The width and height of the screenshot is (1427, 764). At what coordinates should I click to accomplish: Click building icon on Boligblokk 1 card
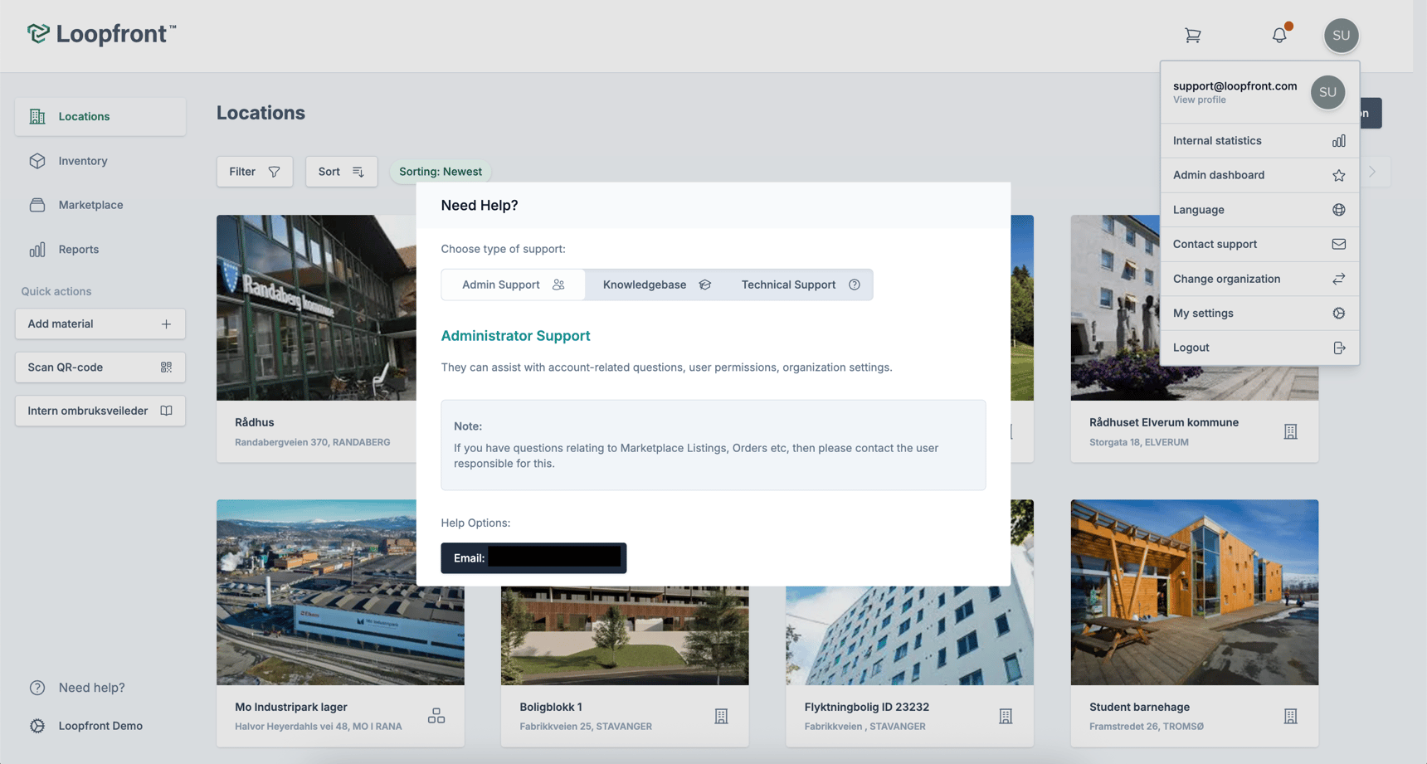721,716
